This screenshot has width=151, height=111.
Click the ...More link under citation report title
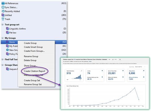[90, 61]
